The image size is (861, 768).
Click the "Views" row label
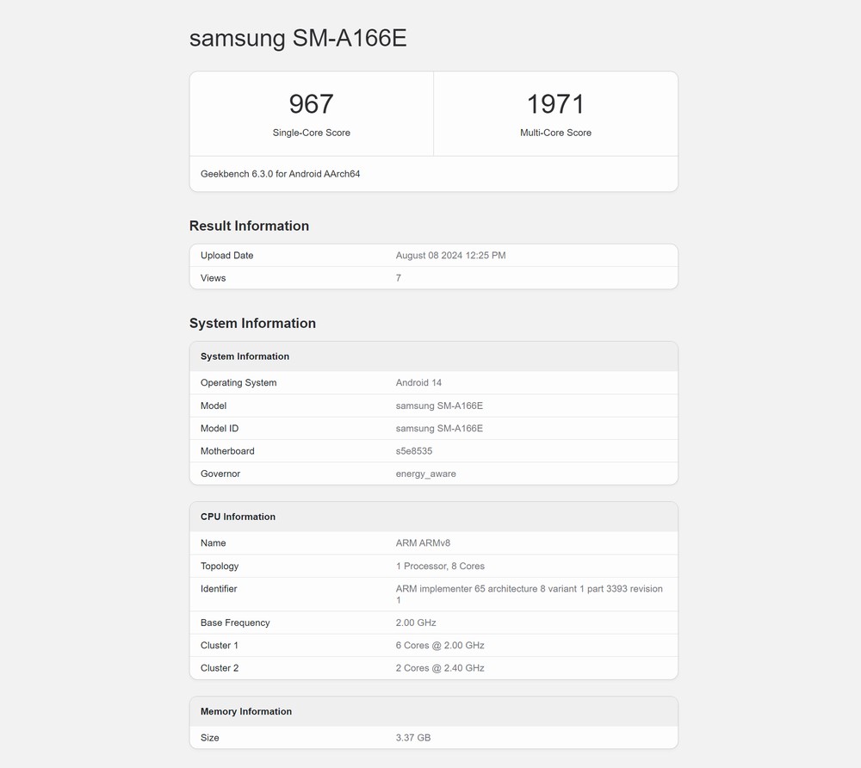pos(213,278)
